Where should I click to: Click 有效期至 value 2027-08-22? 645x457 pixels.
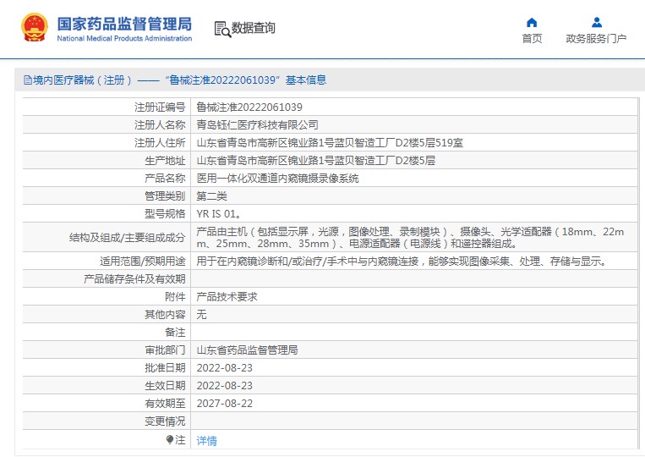tap(225, 404)
